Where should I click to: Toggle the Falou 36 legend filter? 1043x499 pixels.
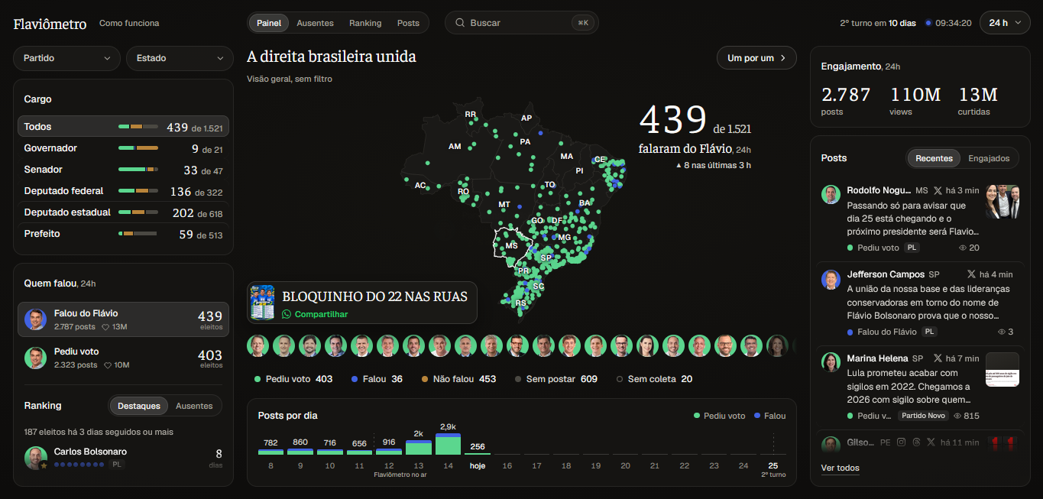click(x=377, y=379)
